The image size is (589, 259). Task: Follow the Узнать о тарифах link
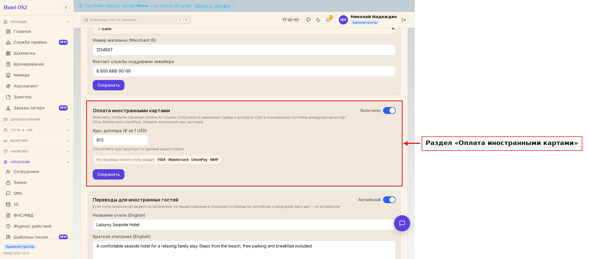pyautogui.click(x=212, y=6)
